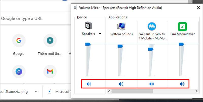203x102 pixels.
Task: Open the Gmail shortcut icon
Action: 50,71
